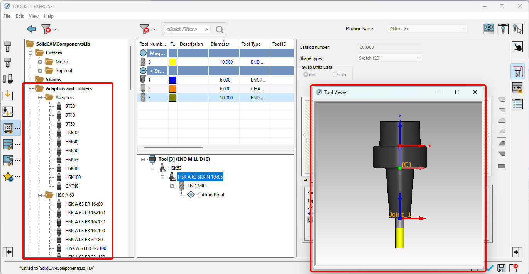Click the blue color swatch for tool 1
Image resolution: width=529 pixels, height=274 pixels.
172,80
